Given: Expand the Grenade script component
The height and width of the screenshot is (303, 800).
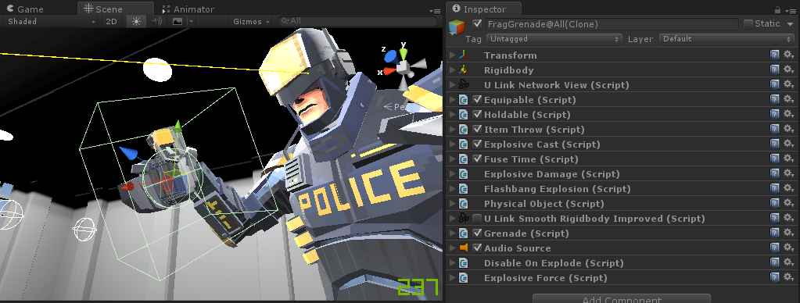Looking at the screenshot, I should pos(452,233).
